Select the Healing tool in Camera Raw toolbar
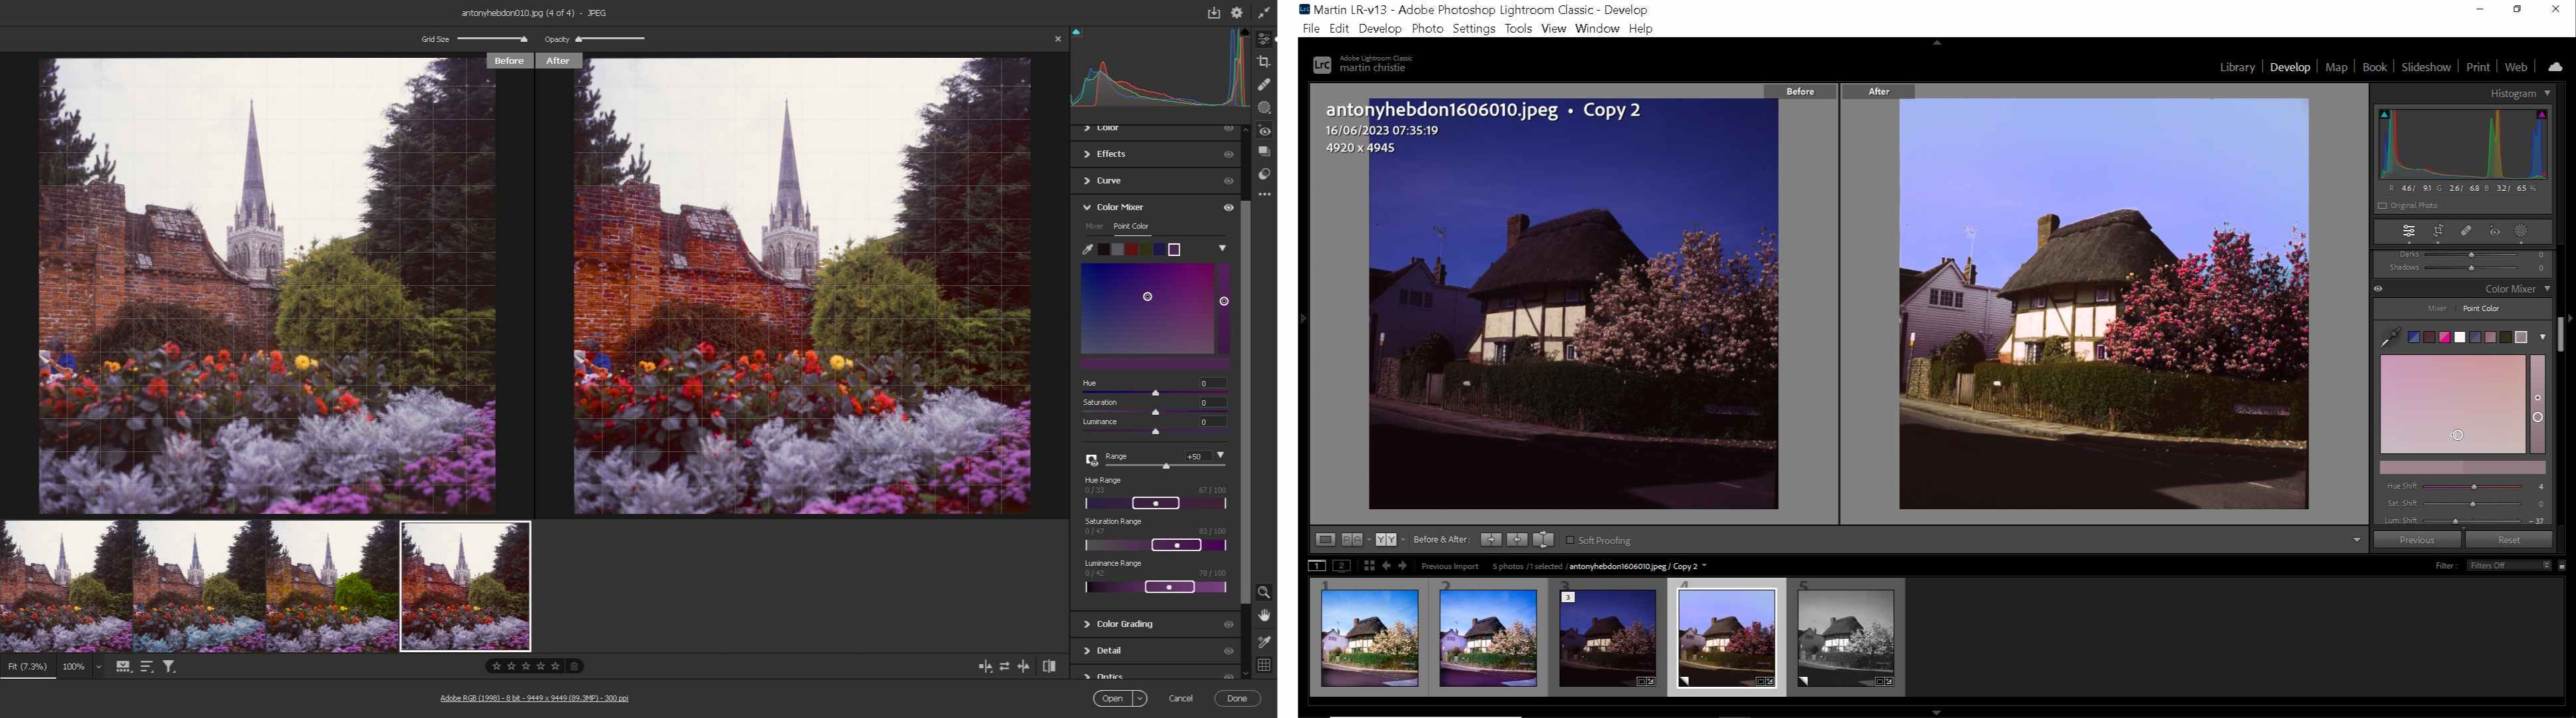The image size is (2576, 718). pos(1264,85)
